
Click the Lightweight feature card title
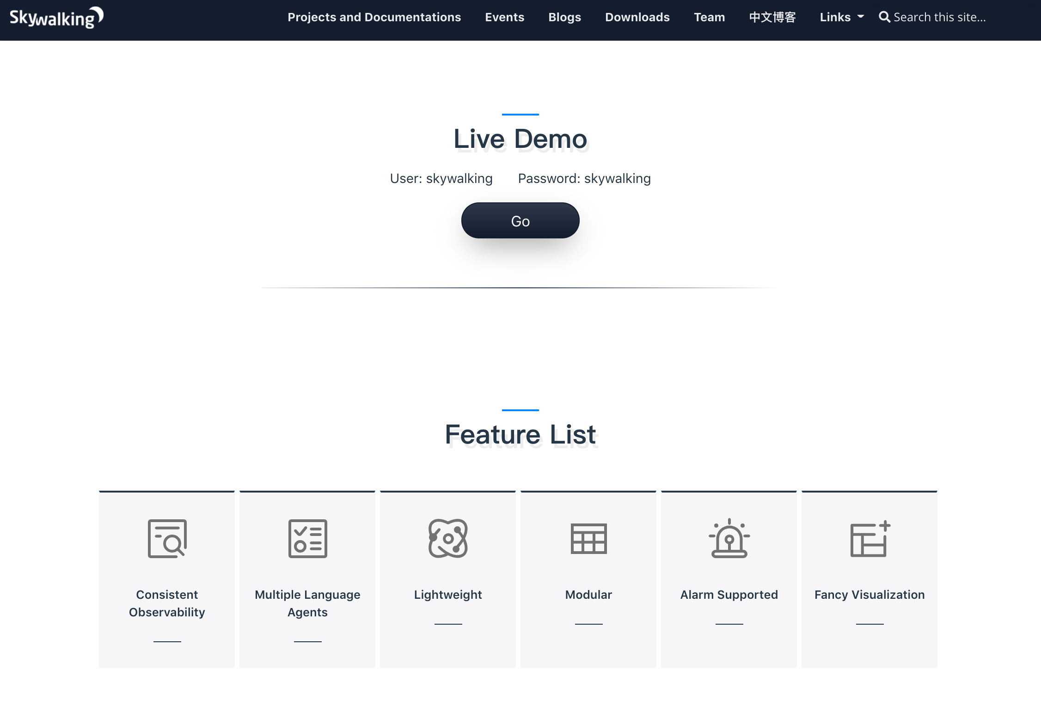click(x=448, y=595)
